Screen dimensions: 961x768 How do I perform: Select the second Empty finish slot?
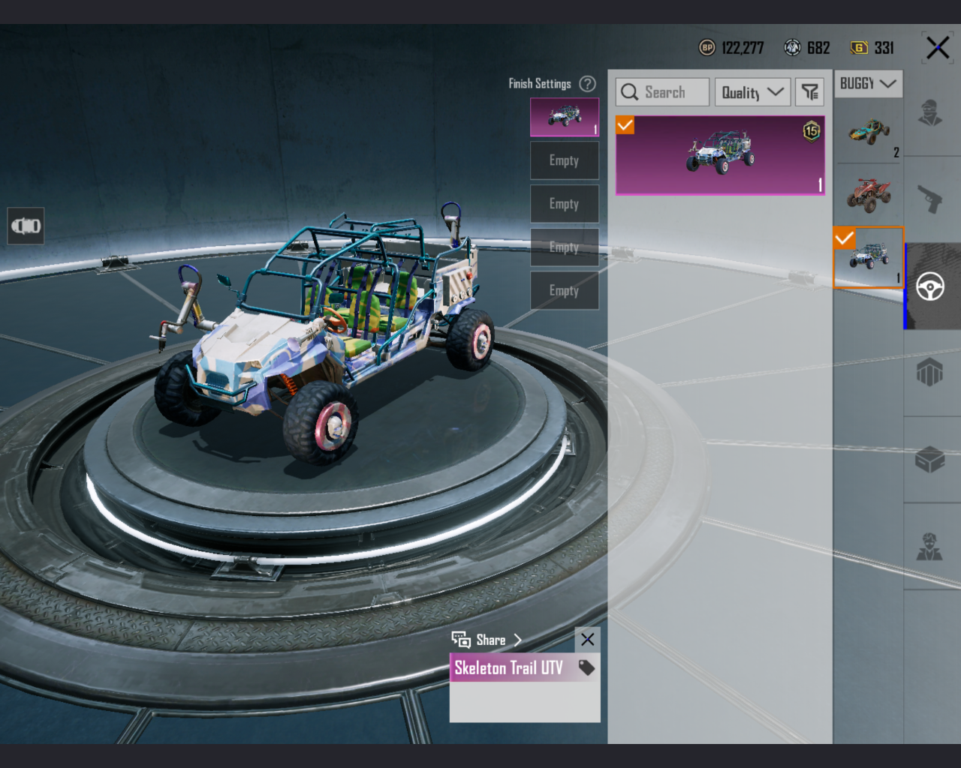565,204
